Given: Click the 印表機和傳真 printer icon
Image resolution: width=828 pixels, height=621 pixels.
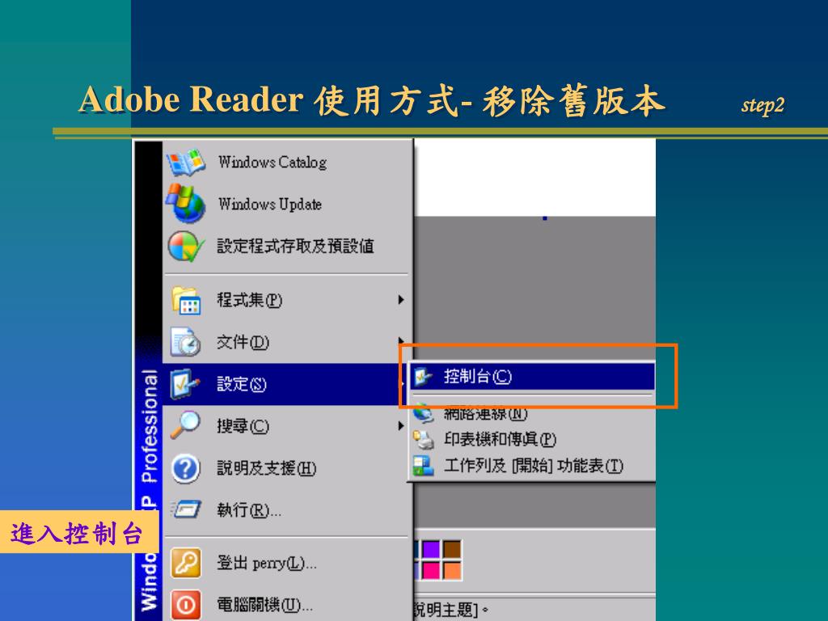Looking at the screenshot, I should pyautogui.click(x=424, y=439).
